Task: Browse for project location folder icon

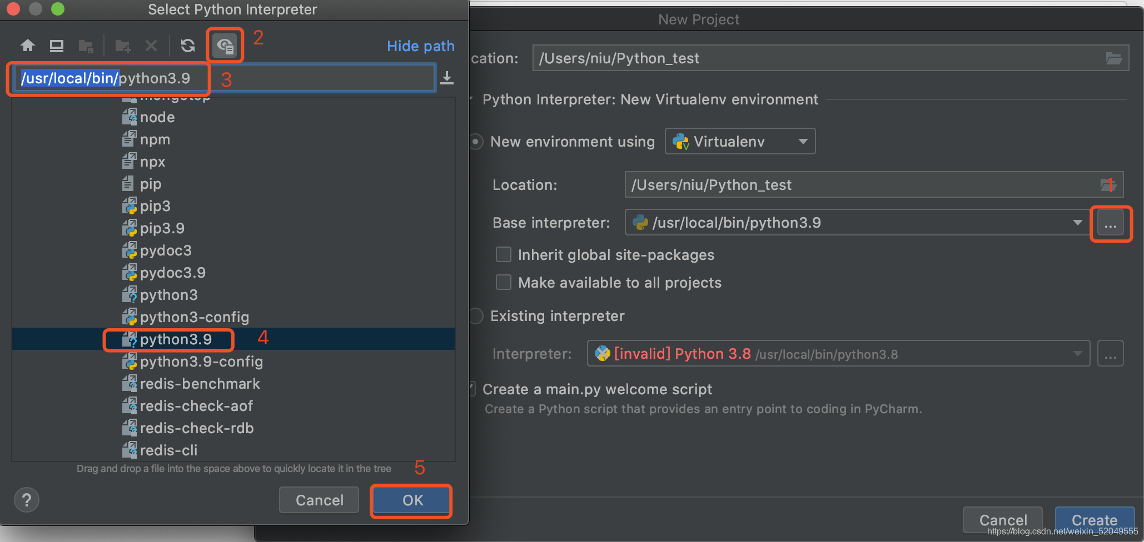Action: pyautogui.click(x=1114, y=58)
